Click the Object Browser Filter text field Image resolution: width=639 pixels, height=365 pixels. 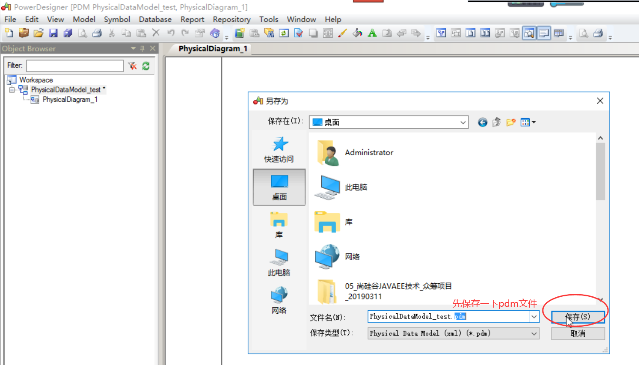(x=75, y=66)
